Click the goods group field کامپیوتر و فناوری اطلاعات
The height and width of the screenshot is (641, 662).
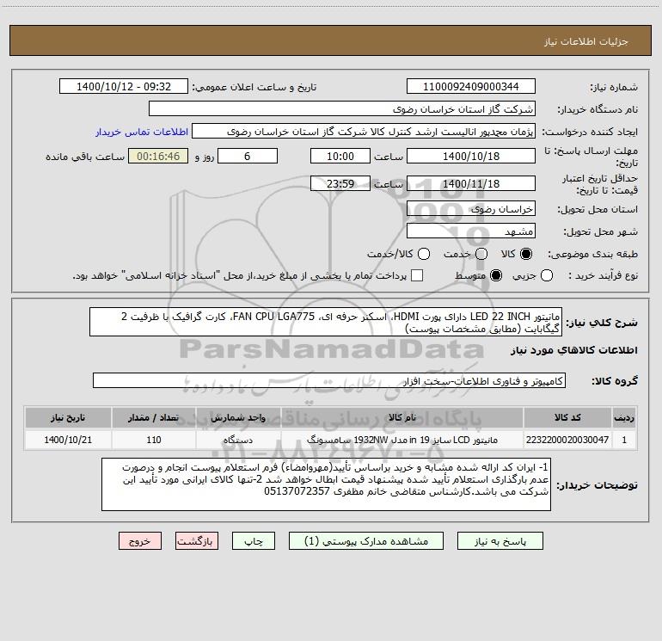pyautogui.click(x=329, y=380)
